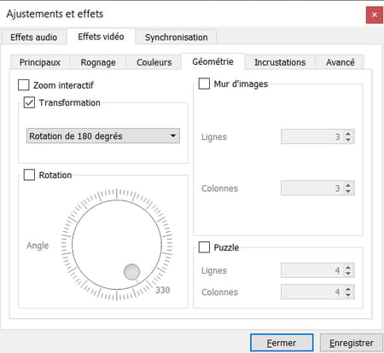Toggle the Mur d'images checkbox

pyautogui.click(x=204, y=84)
